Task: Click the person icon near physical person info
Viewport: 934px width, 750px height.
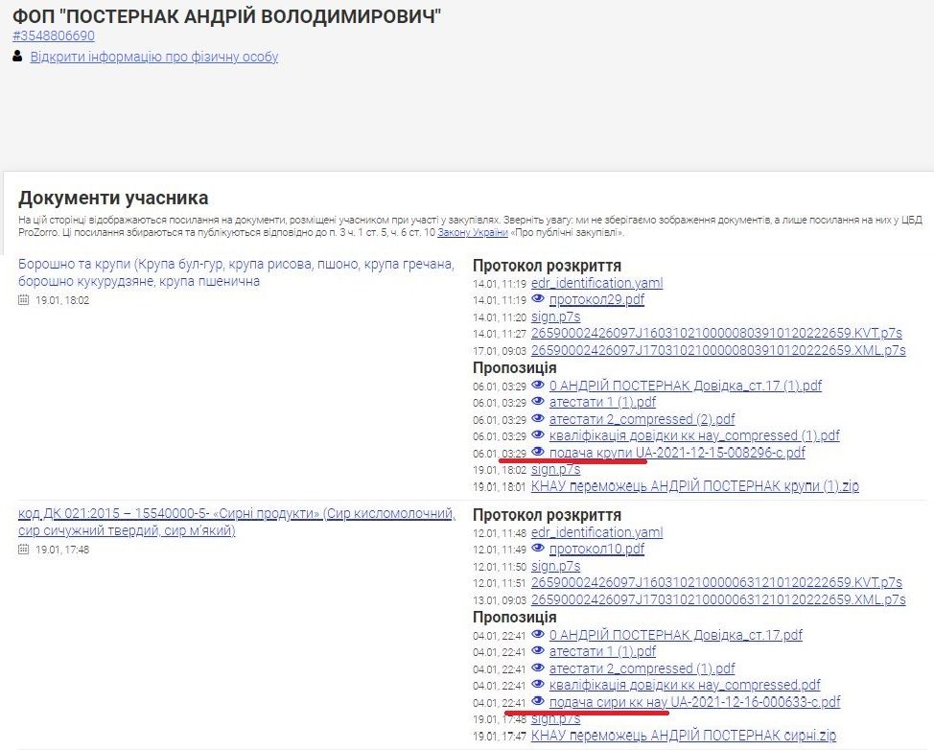Action: click(x=18, y=57)
